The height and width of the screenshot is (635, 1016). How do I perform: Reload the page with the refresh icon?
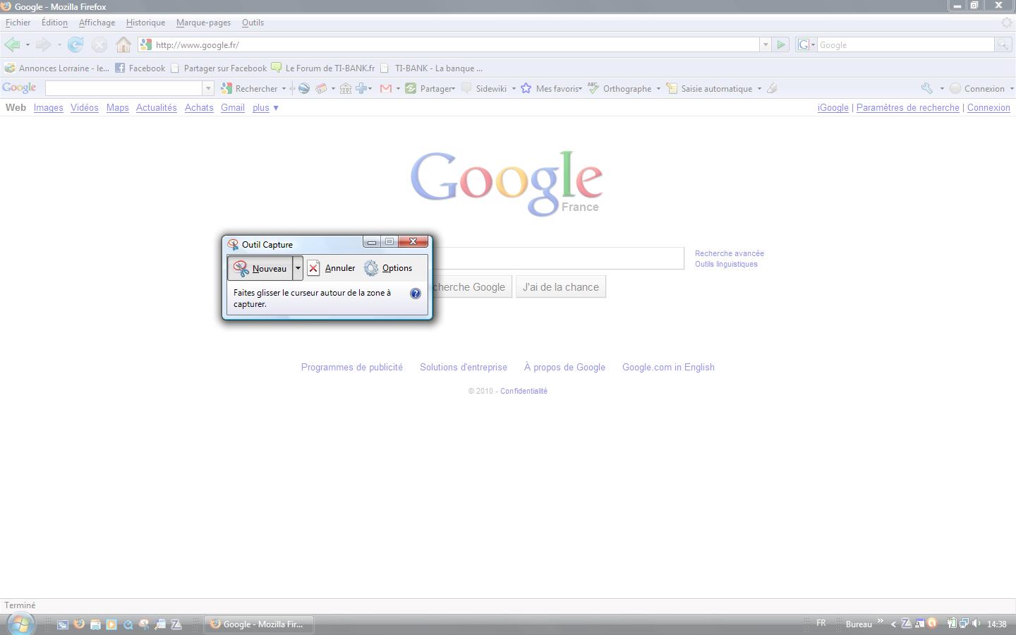[x=75, y=44]
